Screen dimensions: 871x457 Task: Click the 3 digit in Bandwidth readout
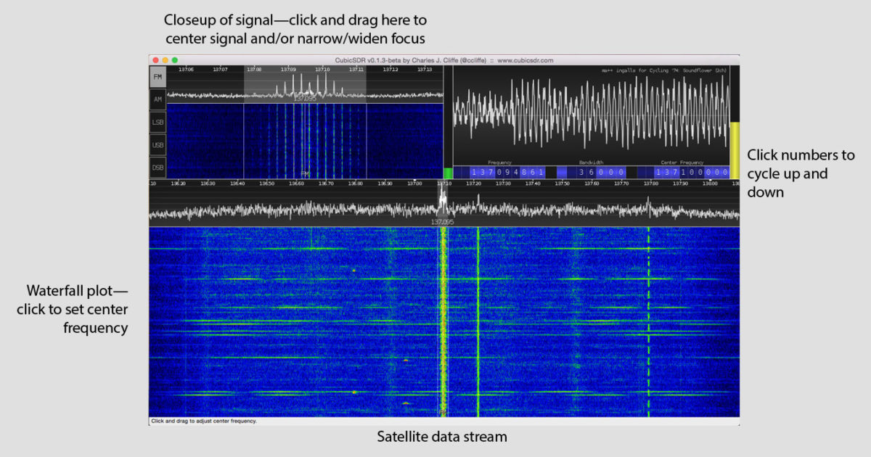581,172
